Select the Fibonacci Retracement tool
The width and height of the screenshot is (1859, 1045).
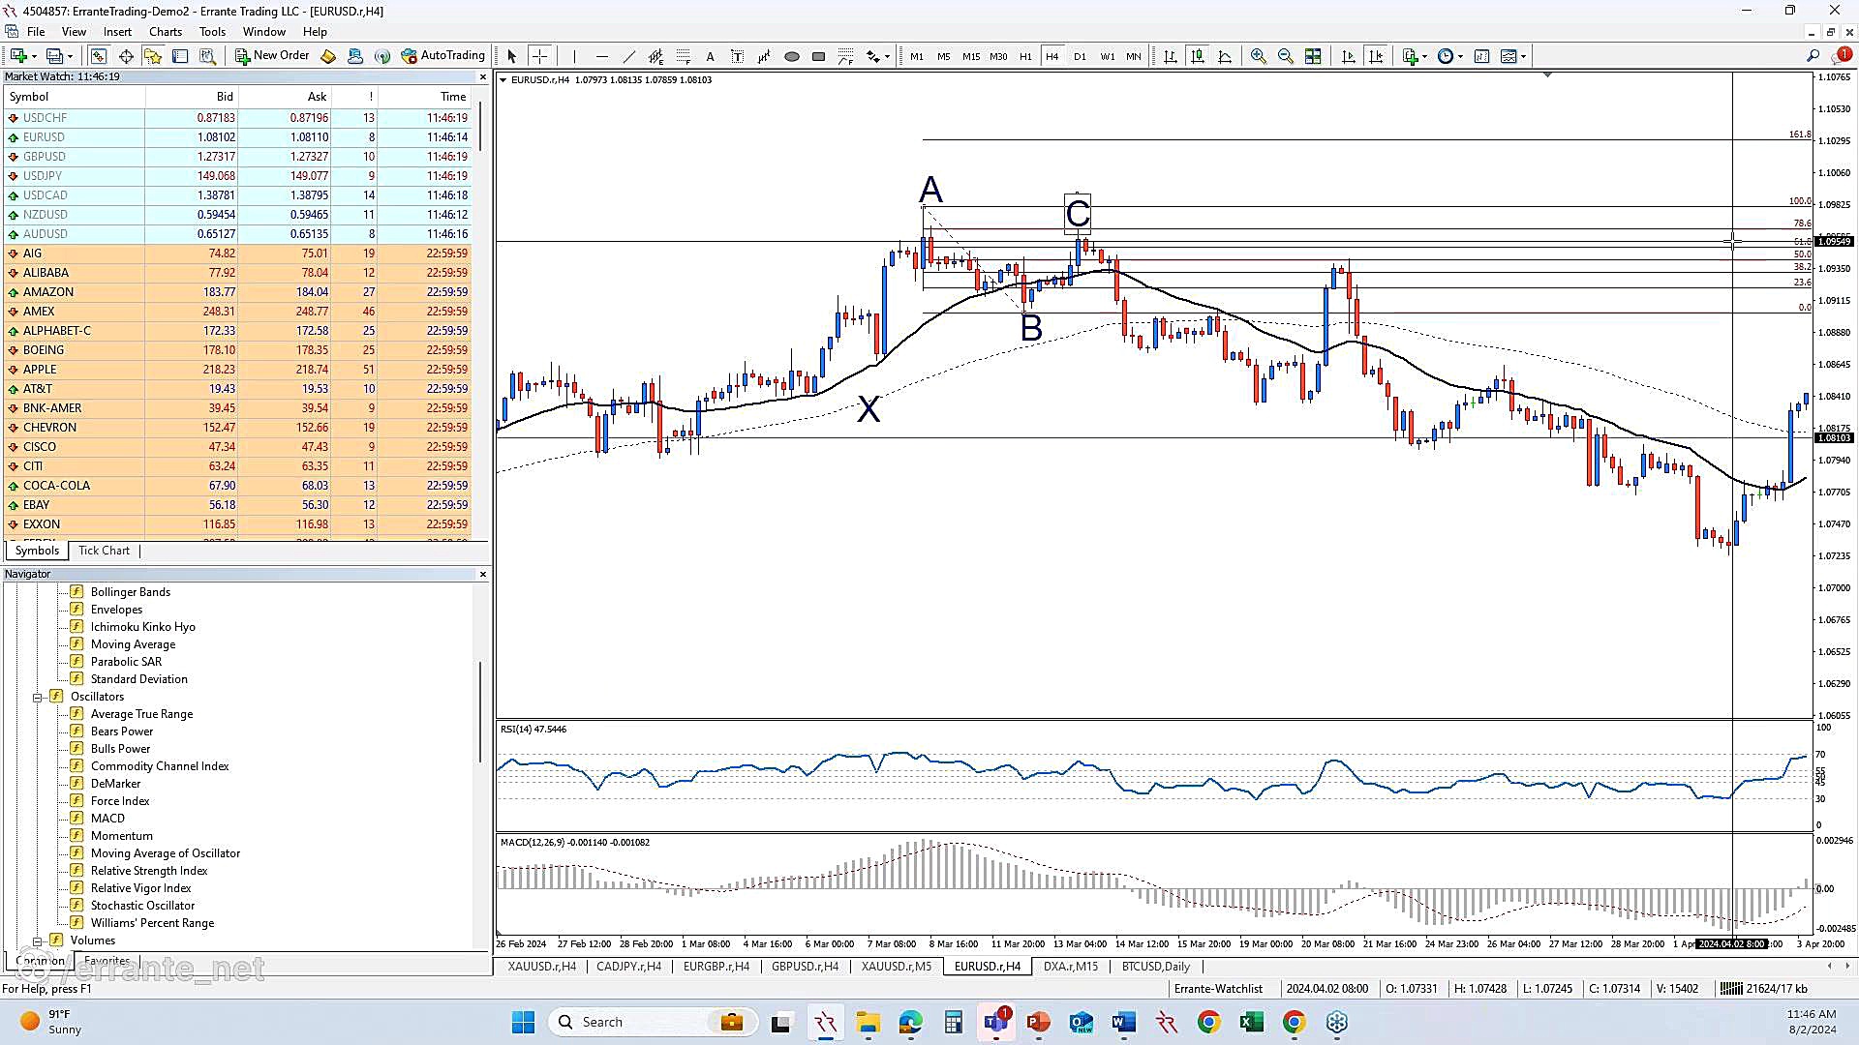(x=684, y=56)
